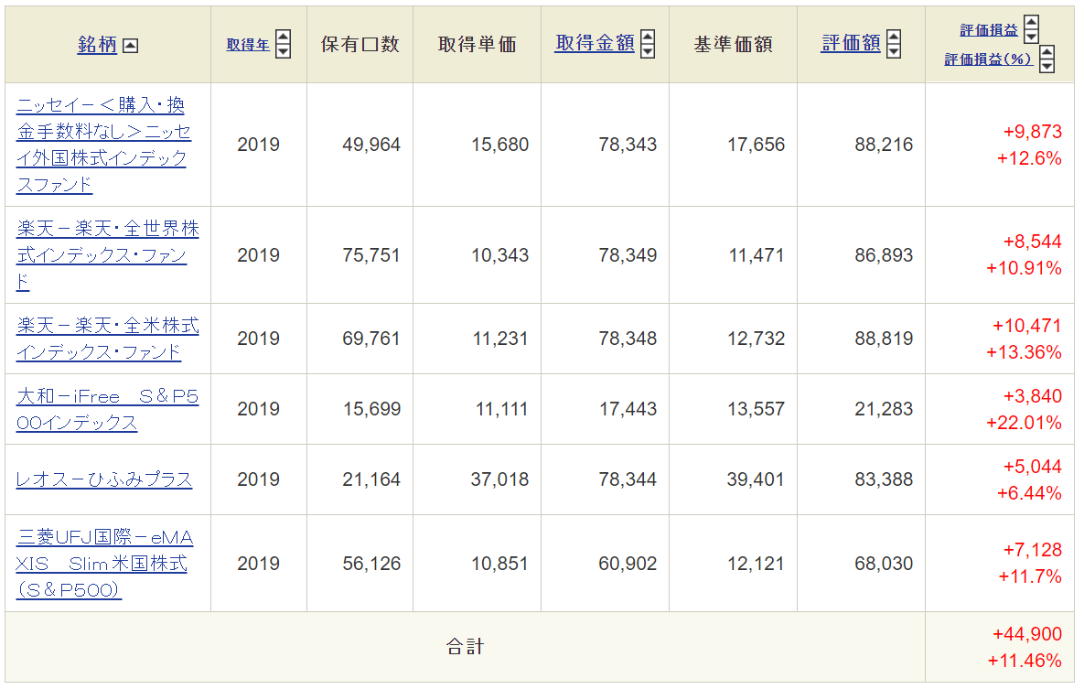Click the 評価損益(%) header link
1084x689 pixels.
[989, 59]
